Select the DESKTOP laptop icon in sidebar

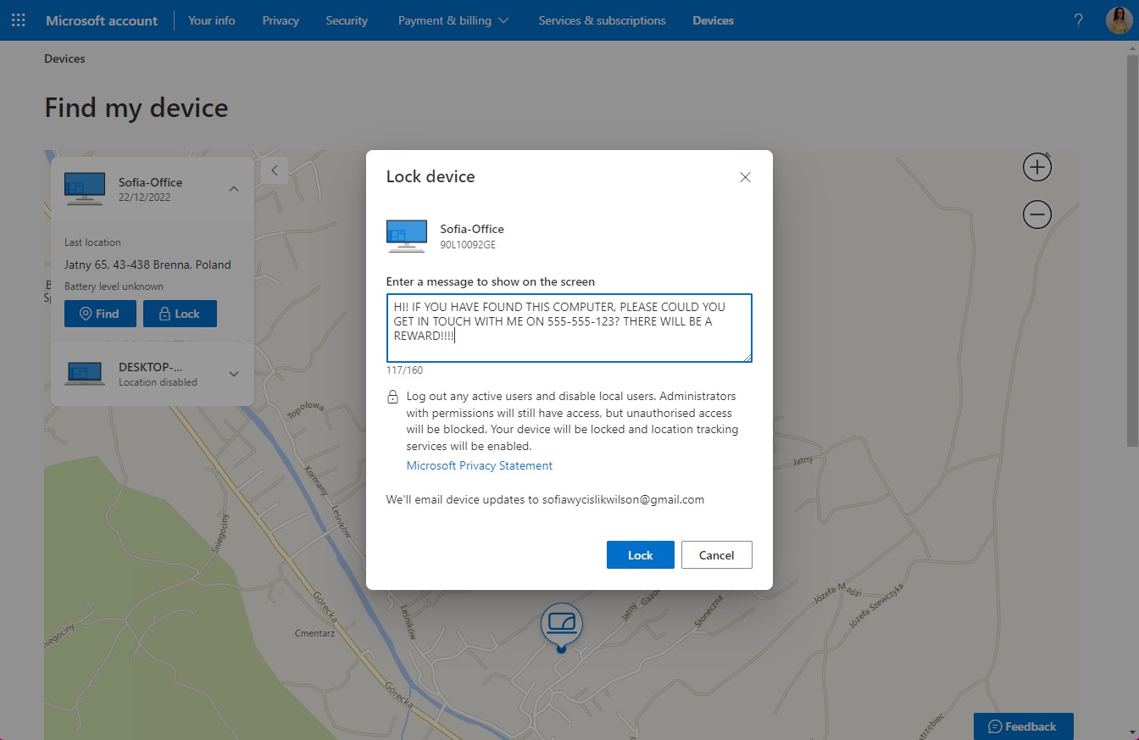tap(85, 374)
